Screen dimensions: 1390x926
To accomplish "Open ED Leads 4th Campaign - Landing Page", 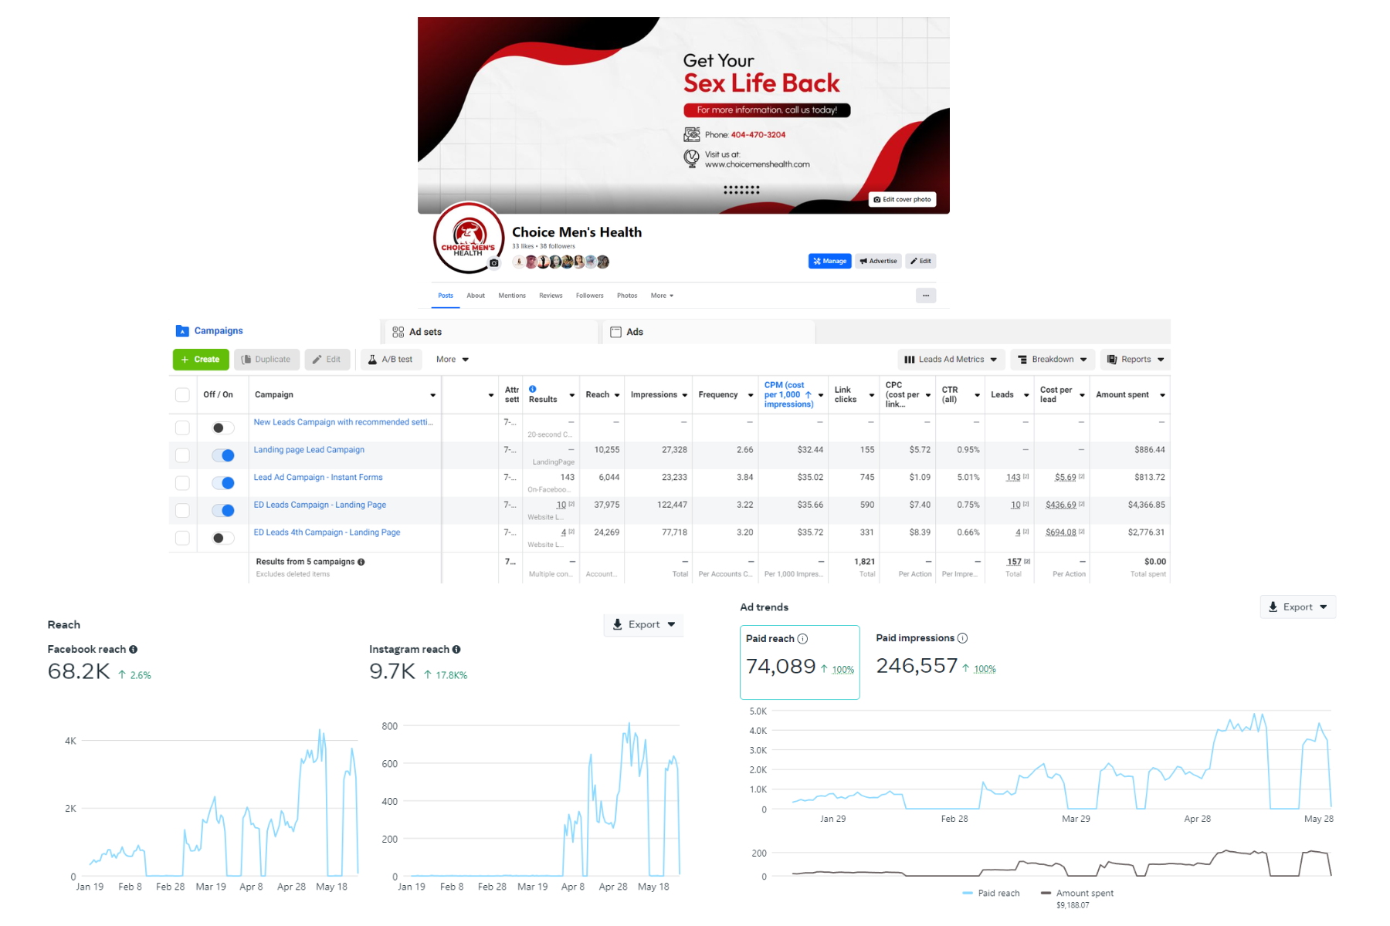I will [x=327, y=532].
